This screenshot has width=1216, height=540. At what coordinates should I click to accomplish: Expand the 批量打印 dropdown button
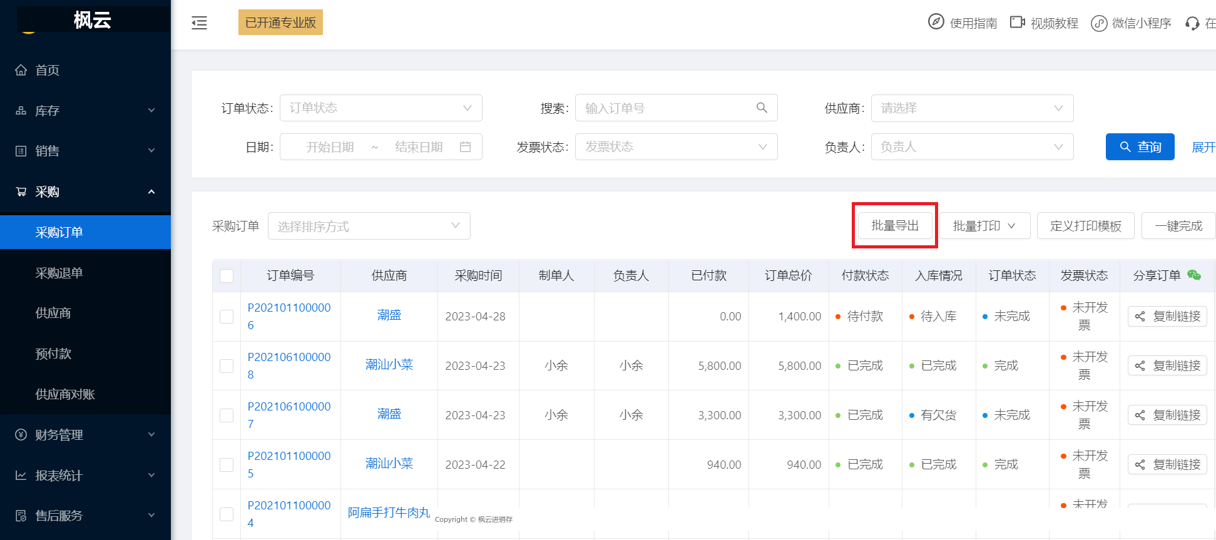click(984, 226)
